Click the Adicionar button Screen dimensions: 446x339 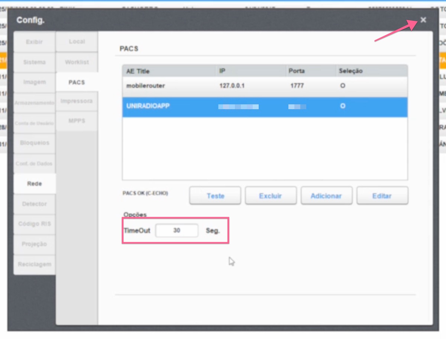coord(326,196)
